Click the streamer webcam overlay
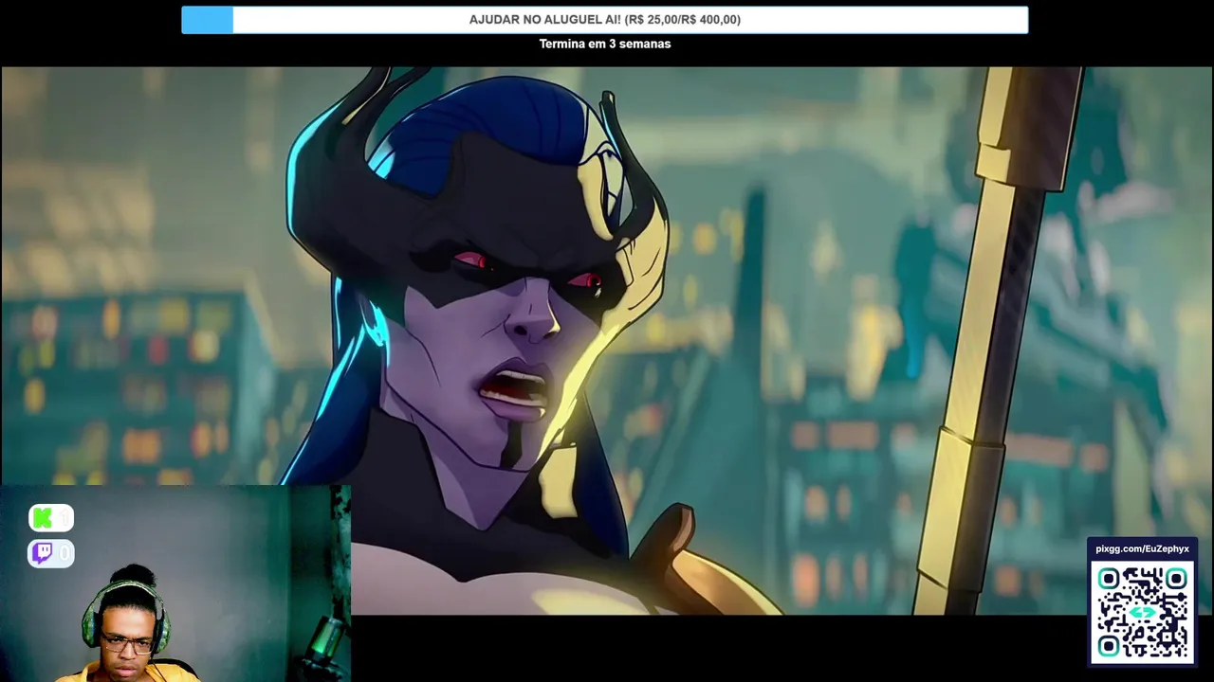 [x=175, y=583]
